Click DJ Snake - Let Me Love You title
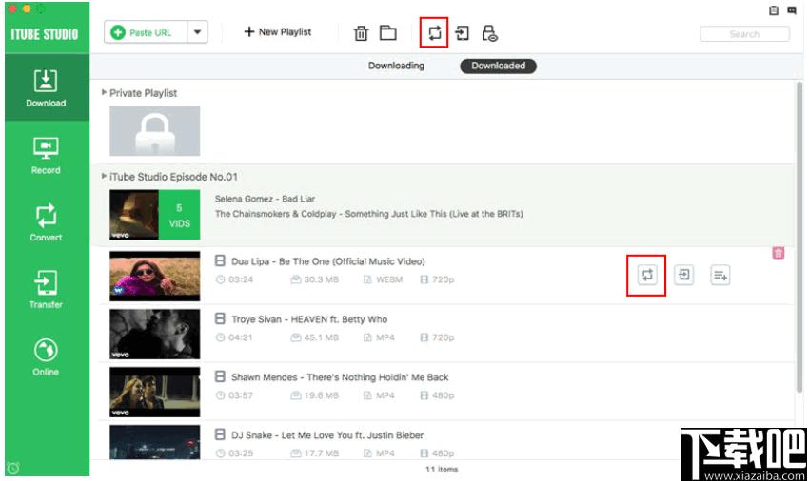 coord(327,435)
